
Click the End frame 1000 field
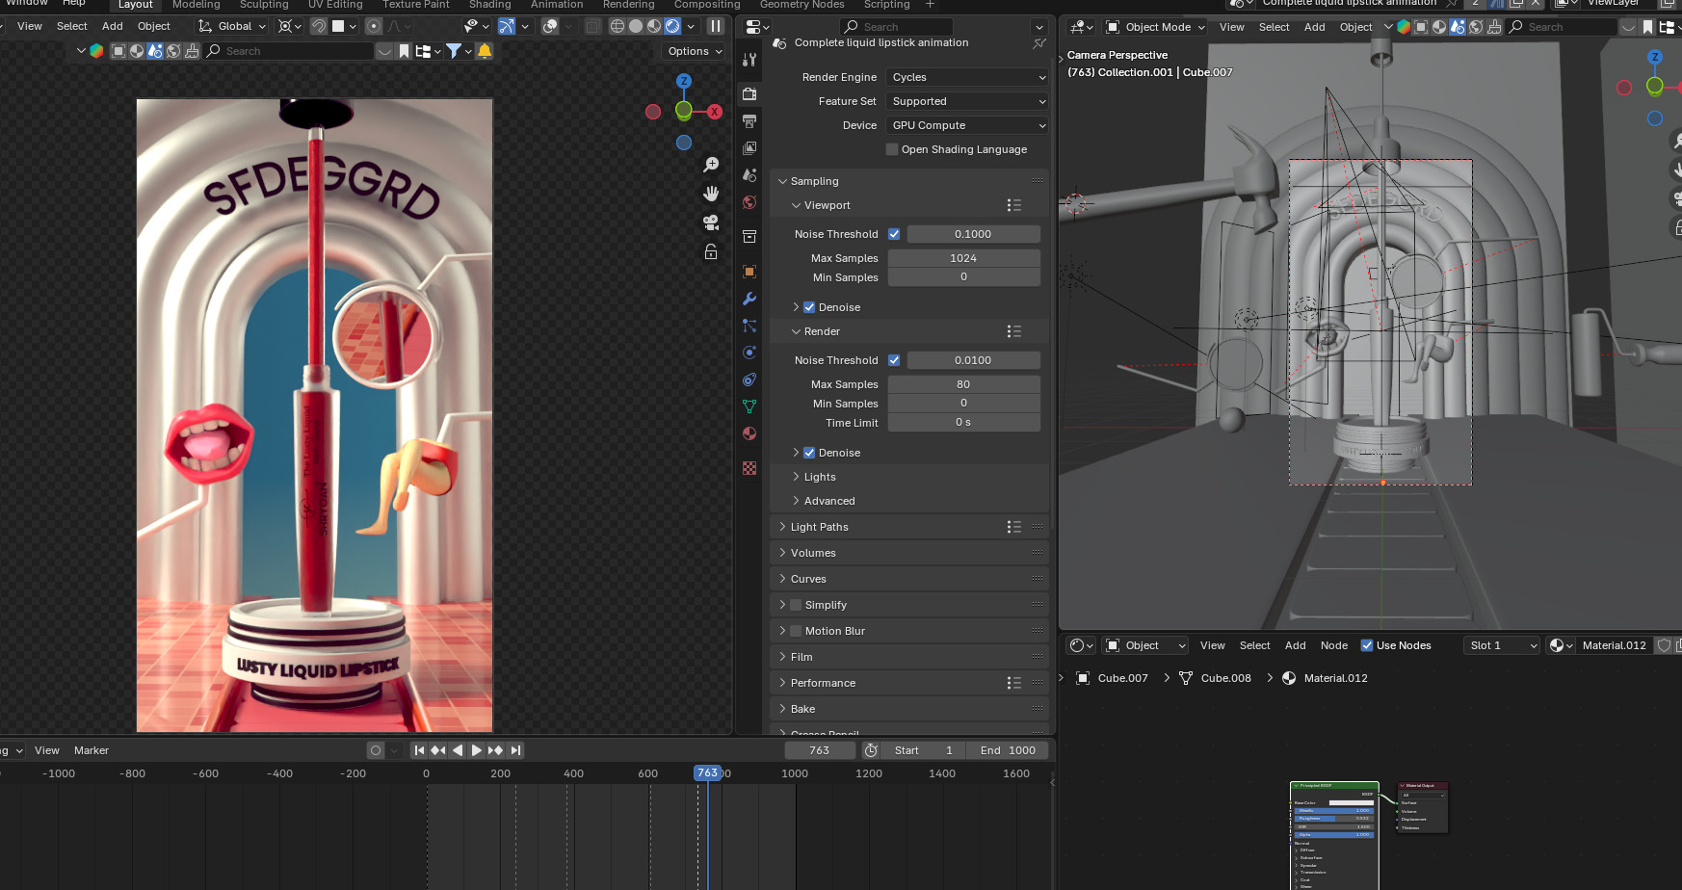[x=1009, y=750]
